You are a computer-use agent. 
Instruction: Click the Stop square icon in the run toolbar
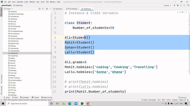click(x=184, y=5)
